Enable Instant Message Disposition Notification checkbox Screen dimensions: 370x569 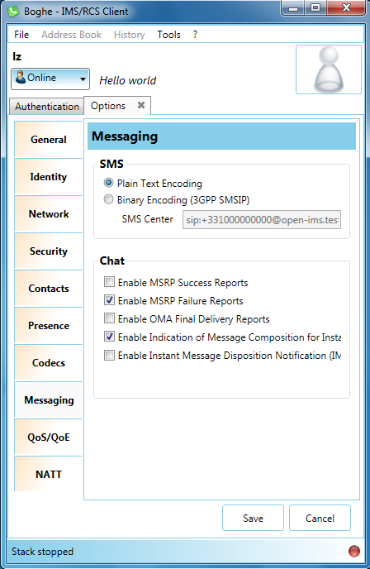pos(109,355)
